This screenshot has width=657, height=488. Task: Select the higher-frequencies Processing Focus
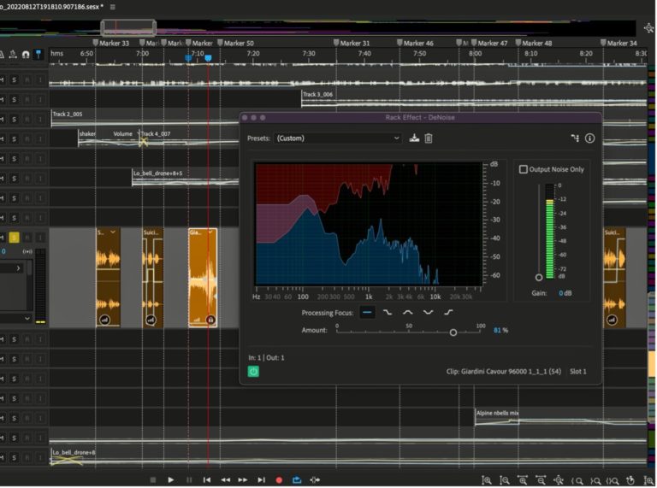coord(447,313)
